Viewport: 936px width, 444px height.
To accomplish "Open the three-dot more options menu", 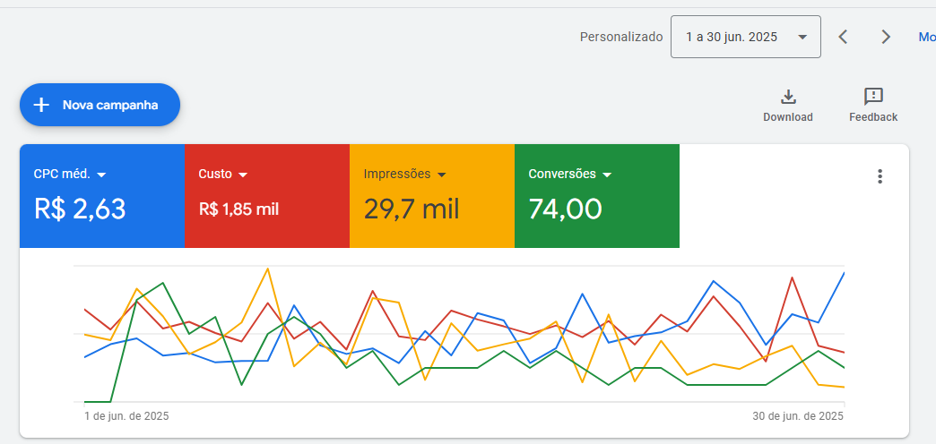I will (x=880, y=176).
